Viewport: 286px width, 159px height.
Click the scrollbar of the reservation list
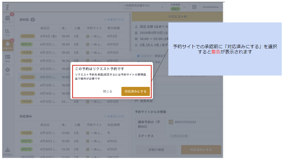130,32
